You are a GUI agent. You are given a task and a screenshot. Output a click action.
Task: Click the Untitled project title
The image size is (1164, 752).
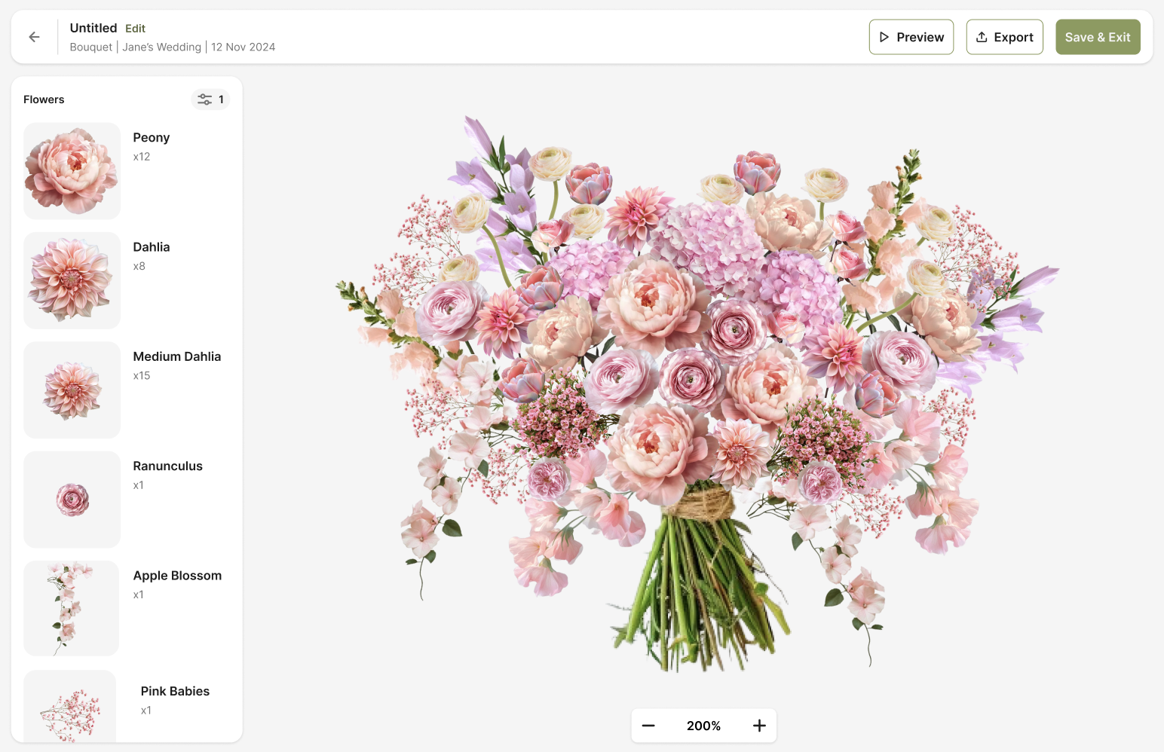[93, 28]
